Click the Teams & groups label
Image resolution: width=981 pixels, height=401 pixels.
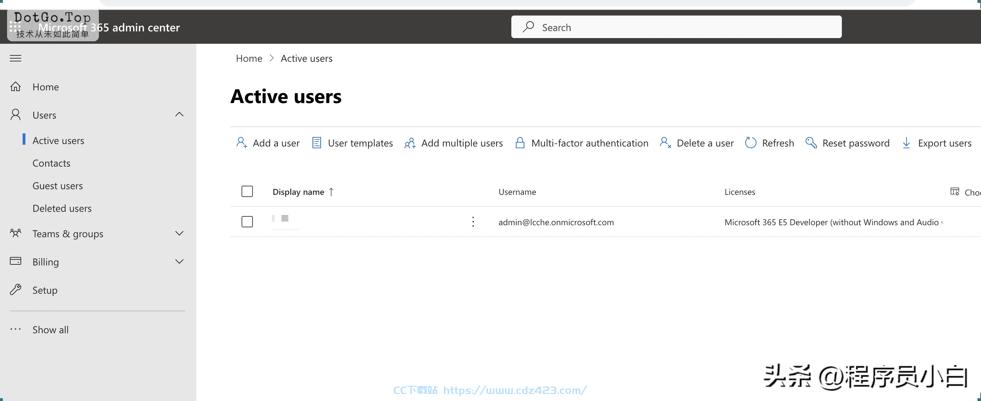[68, 234]
